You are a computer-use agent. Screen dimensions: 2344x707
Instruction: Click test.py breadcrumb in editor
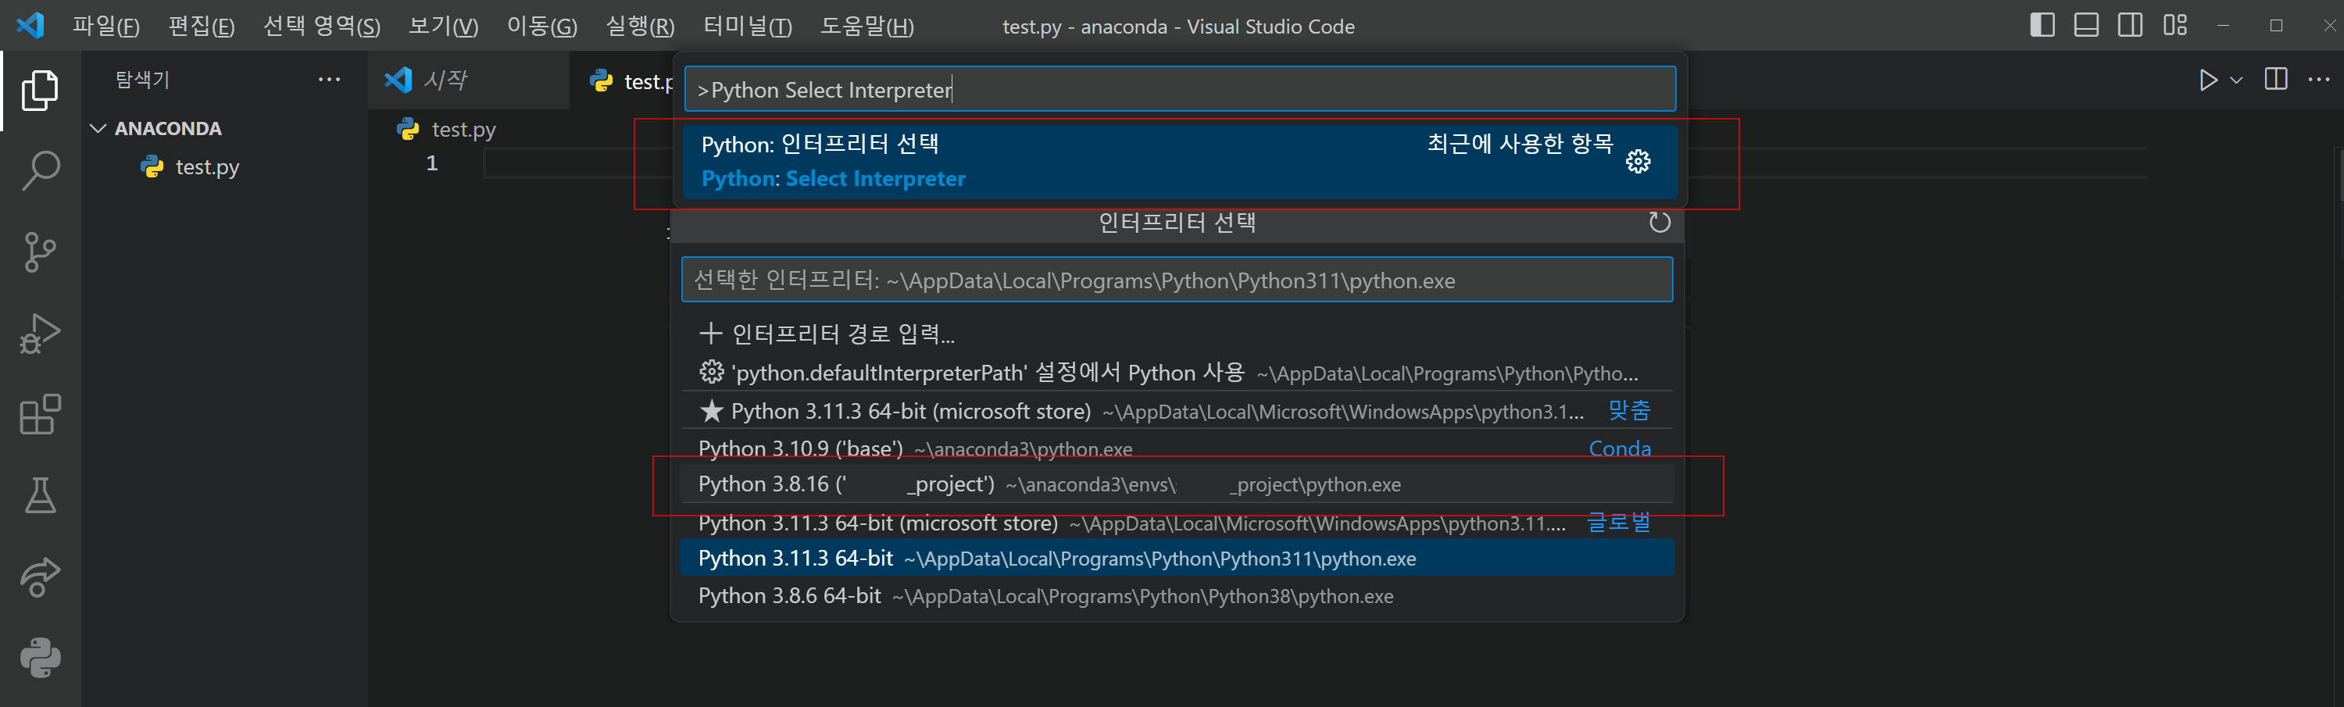pyautogui.click(x=446, y=129)
